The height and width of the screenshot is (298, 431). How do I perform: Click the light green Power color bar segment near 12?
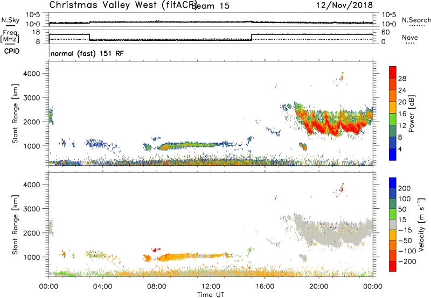click(x=393, y=119)
